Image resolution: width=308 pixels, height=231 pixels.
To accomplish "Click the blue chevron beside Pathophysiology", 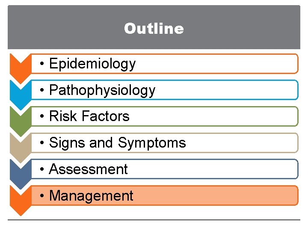I will pyautogui.click(x=20, y=91).
